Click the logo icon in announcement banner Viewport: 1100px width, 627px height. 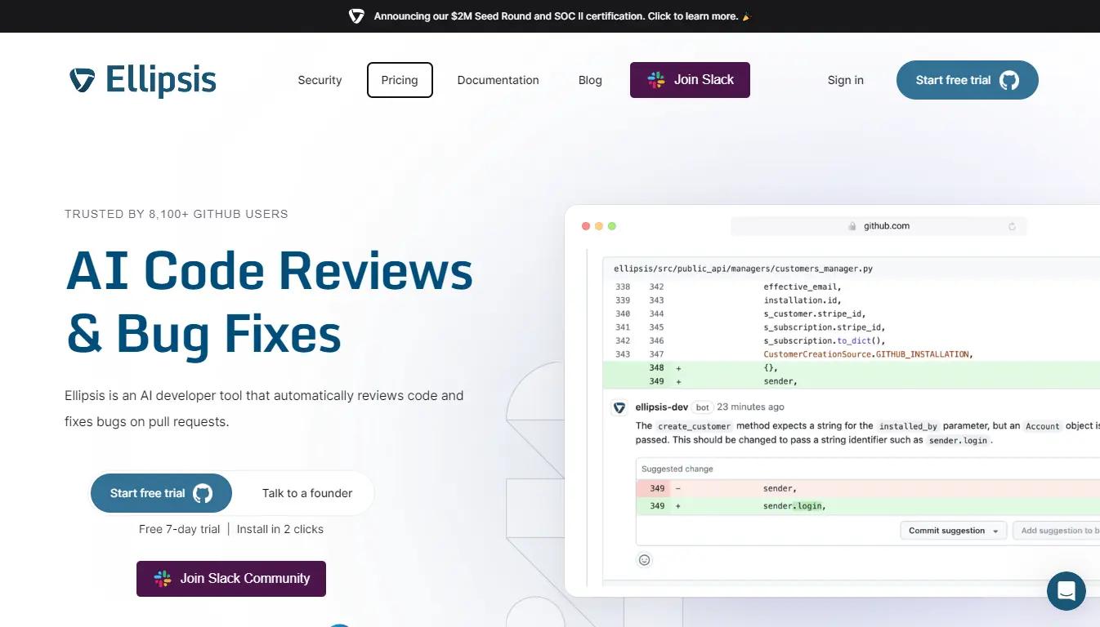pyautogui.click(x=356, y=16)
